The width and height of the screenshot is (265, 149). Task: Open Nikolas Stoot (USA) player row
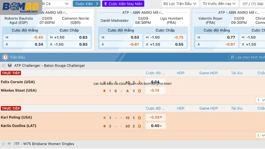[x=19, y=90]
